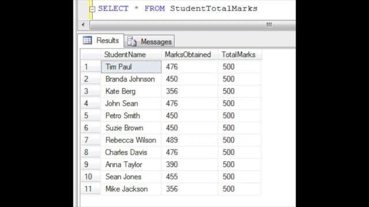Click Branda Johnson's 450 marks cell
Image resolution: width=369 pixels, height=207 pixels.
(x=190, y=79)
